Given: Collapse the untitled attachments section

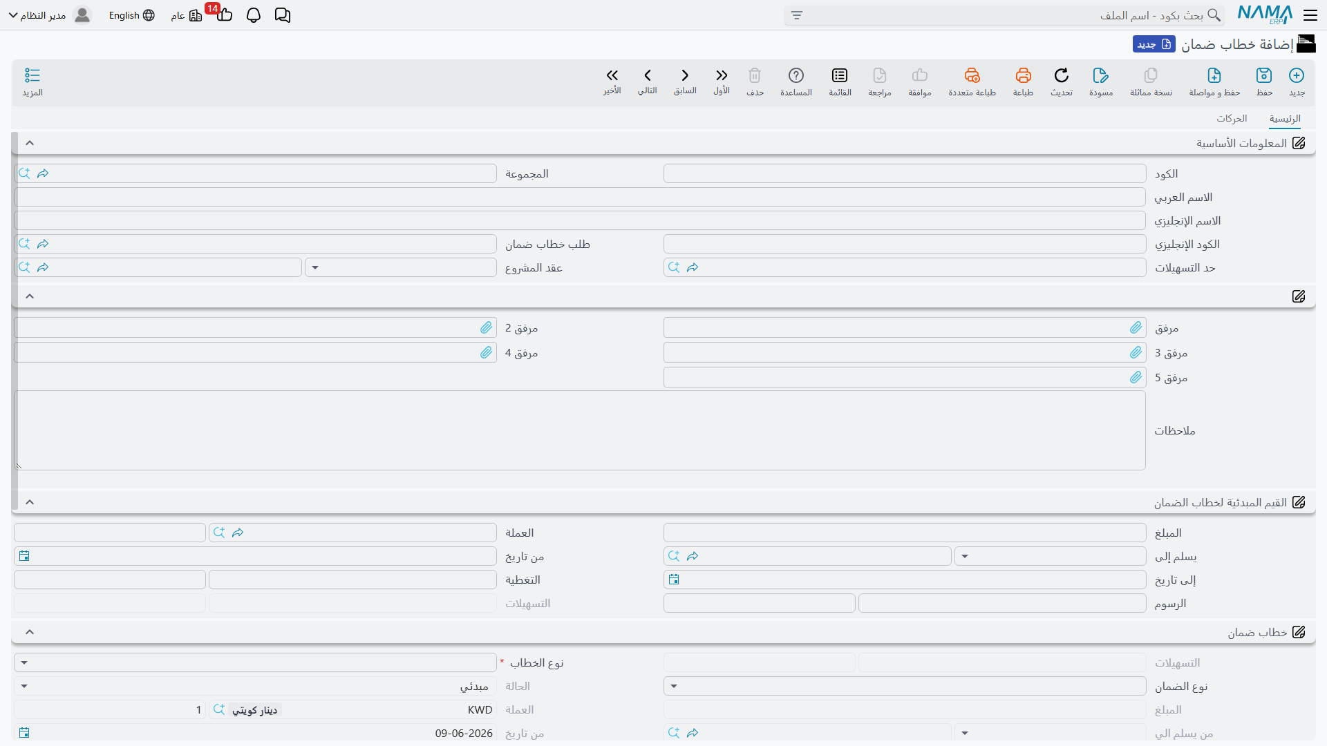Looking at the screenshot, I should tap(30, 296).
